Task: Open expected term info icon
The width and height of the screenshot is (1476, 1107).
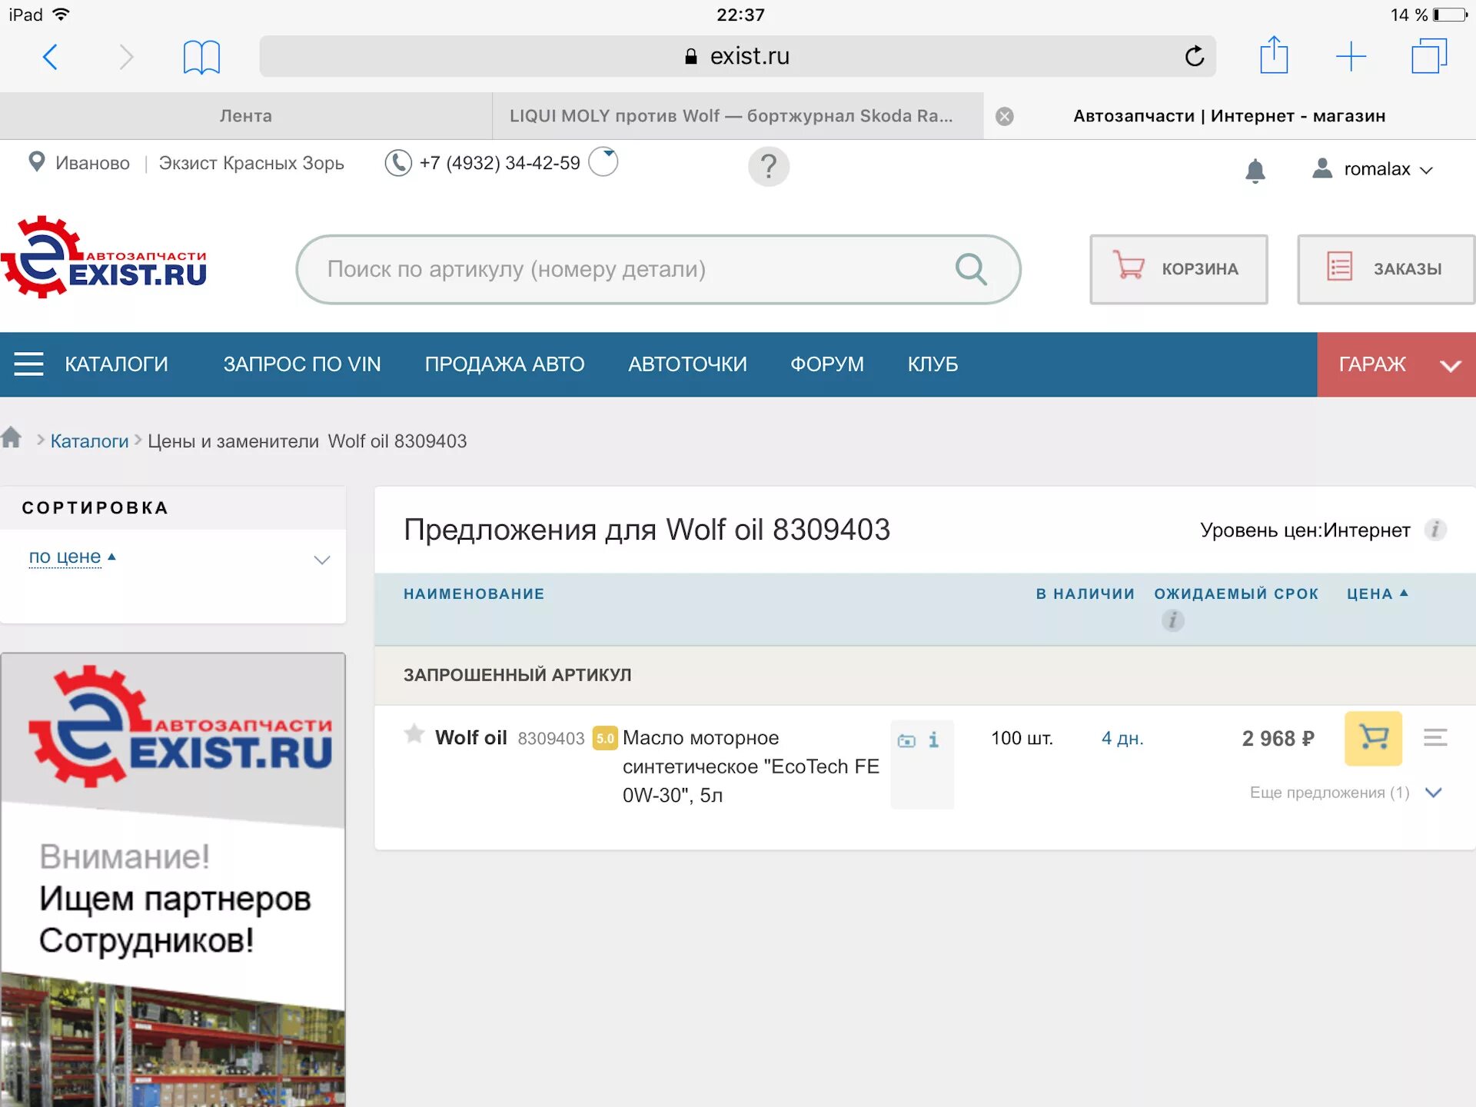Action: [1172, 620]
